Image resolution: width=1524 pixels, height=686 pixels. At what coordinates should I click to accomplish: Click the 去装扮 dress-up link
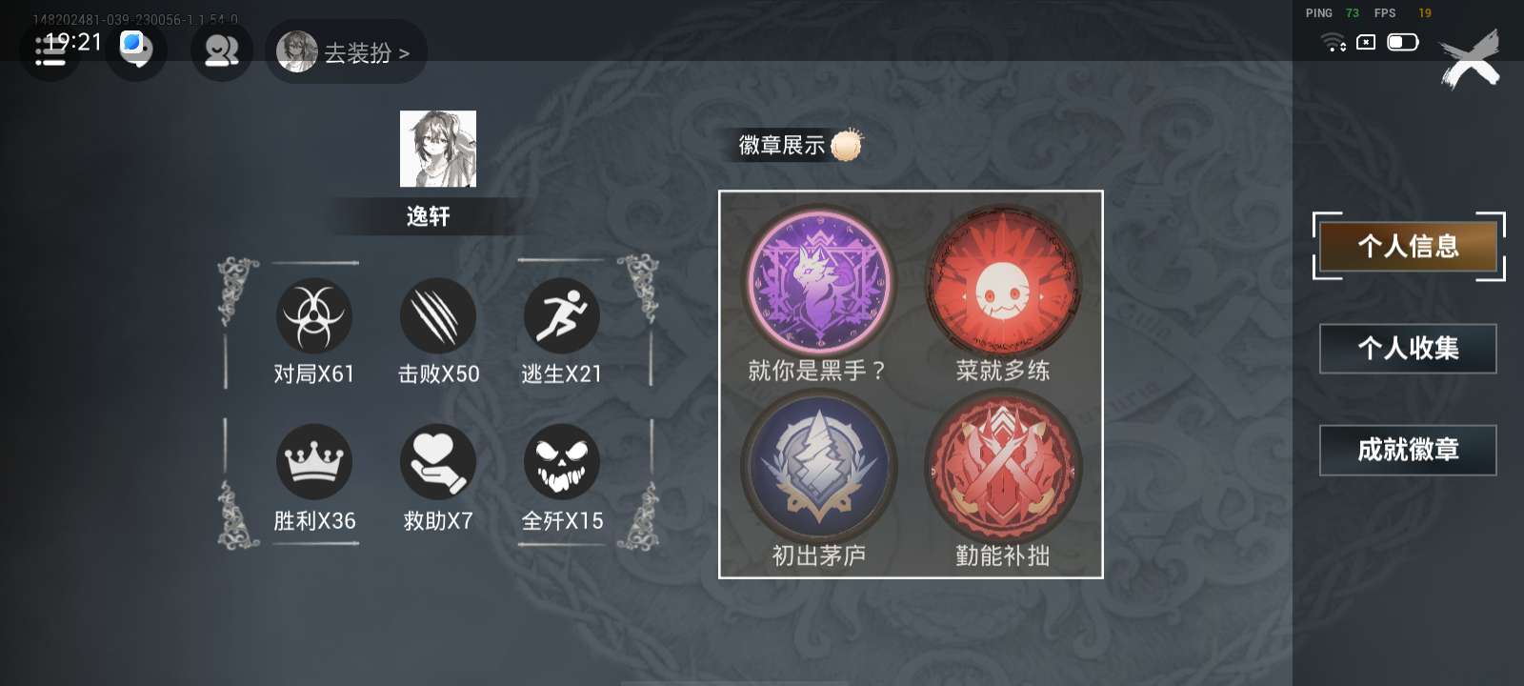tap(346, 51)
